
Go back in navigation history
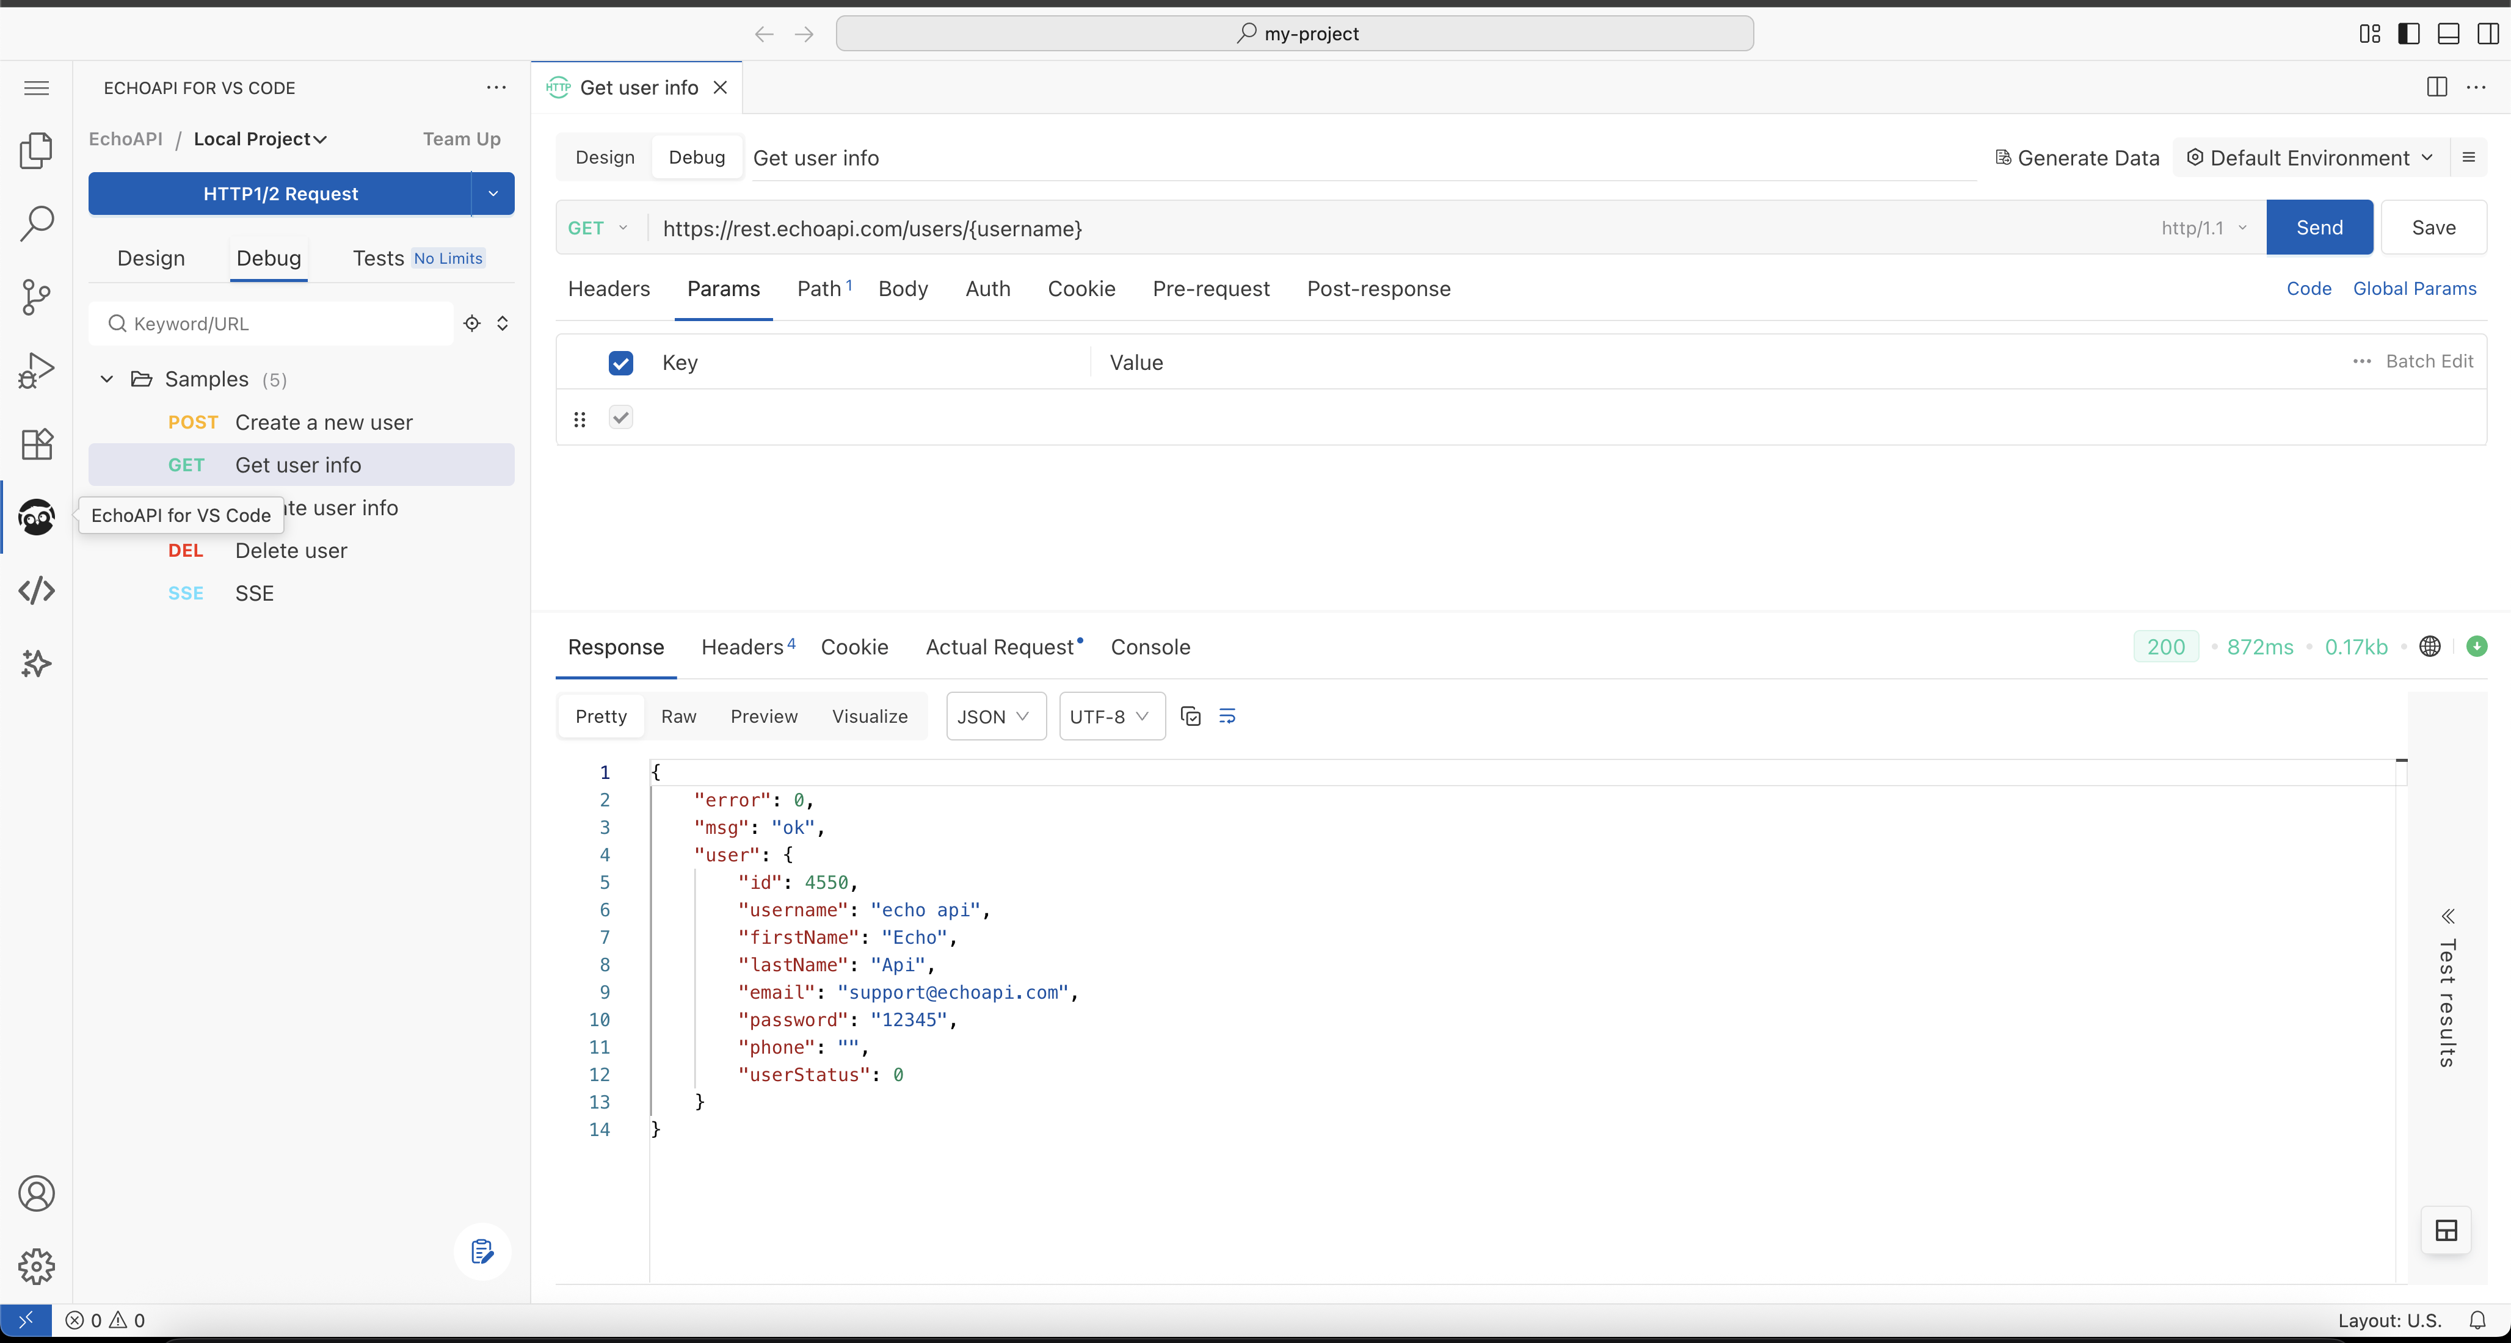coord(764,34)
